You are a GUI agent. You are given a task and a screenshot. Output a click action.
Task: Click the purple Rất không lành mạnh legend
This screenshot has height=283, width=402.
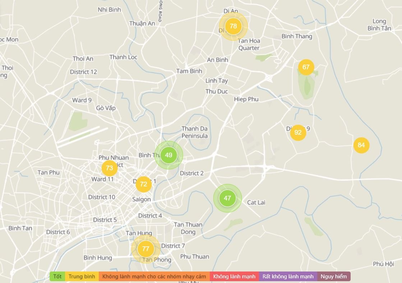288,277
